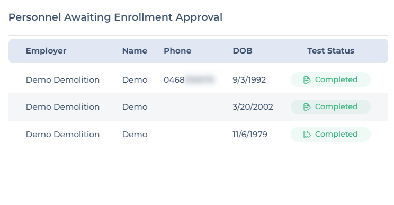Sort table by DOB column header
This screenshot has width=394, height=205.
tap(243, 51)
